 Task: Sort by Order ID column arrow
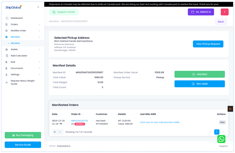83,114
